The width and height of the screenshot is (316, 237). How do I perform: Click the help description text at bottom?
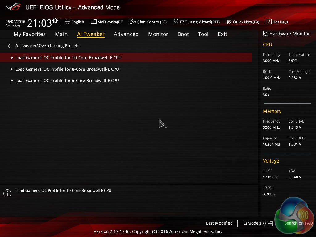(x=63, y=190)
